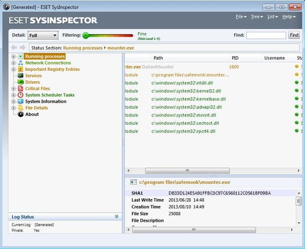Viewport: 305px width, 249px height.
Task: Select the sechost.dll module row
Action: coord(213,123)
